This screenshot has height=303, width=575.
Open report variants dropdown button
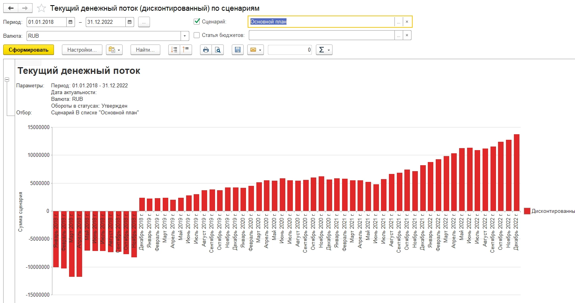click(x=114, y=50)
